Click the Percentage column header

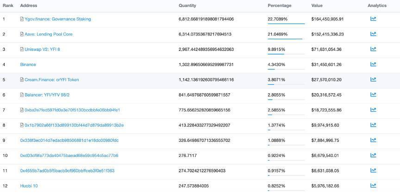(279, 6)
